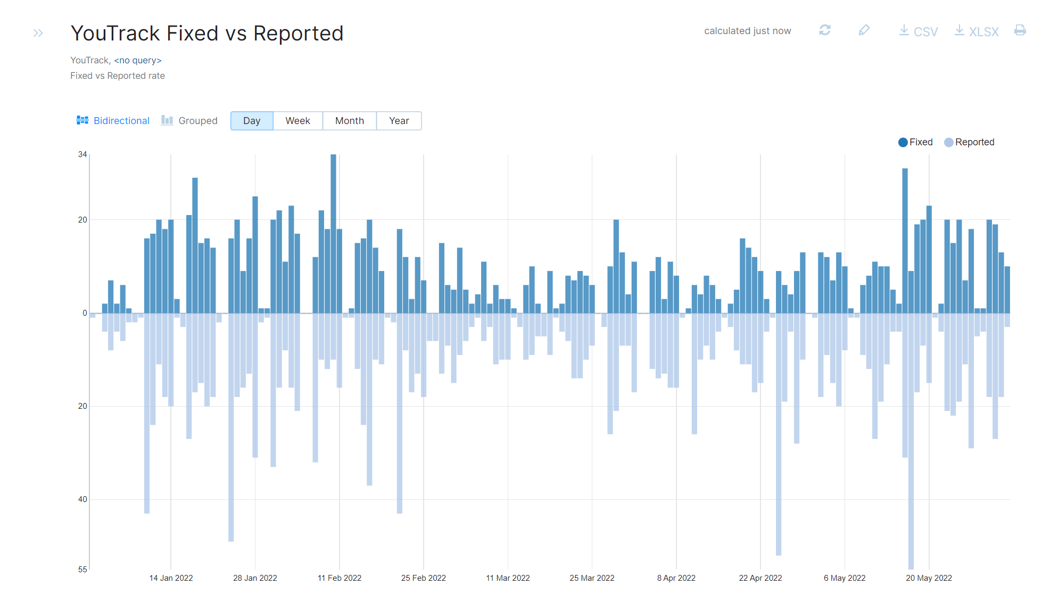Switch to the Week aggregation tab
Image resolution: width=1050 pixels, height=609 pixels.
coord(297,121)
